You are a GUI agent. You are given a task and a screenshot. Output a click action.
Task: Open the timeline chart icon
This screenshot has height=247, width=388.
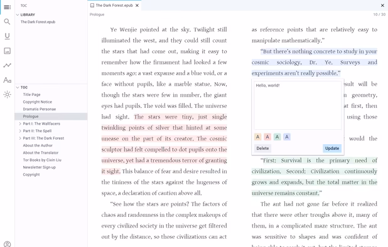tap(7, 65)
